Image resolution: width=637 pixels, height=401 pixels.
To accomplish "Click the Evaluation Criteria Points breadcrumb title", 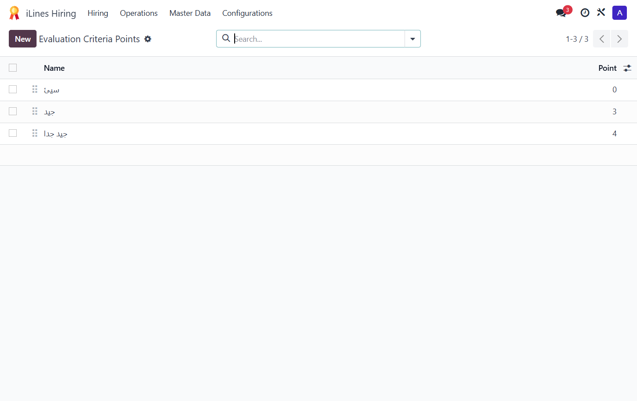I will click(89, 39).
